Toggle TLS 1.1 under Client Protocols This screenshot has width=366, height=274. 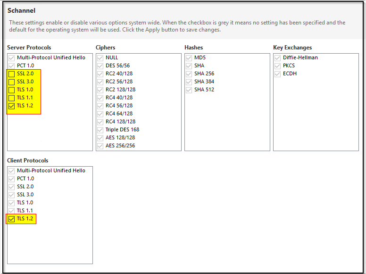point(11,211)
